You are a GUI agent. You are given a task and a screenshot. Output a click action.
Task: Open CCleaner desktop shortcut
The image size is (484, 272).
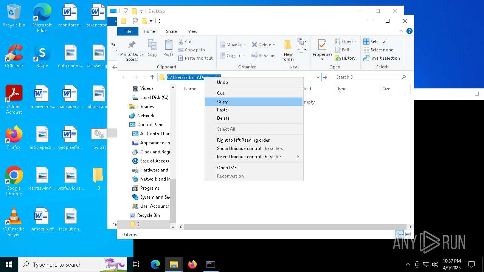pos(14,56)
